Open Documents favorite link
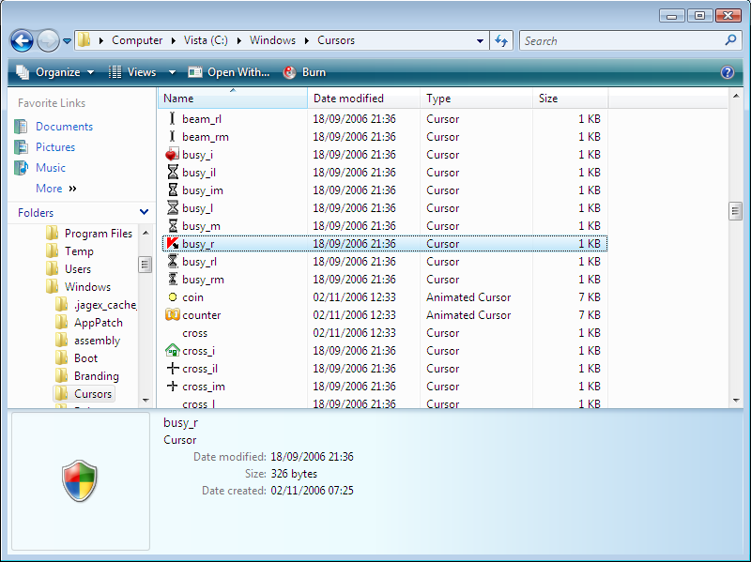751x562 pixels. (x=64, y=127)
